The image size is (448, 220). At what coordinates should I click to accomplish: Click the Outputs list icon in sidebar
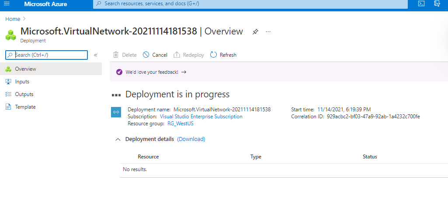[8, 94]
